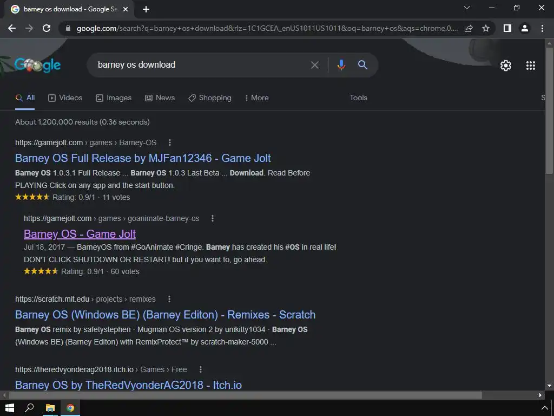The width and height of the screenshot is (554, 416).
Task: Click the share page icon in address bar
Action: coord(469,28)
